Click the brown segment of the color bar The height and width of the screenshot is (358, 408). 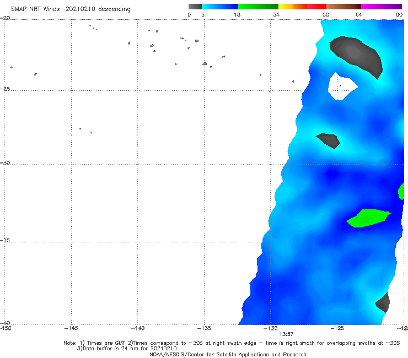(x=343, y=7)
